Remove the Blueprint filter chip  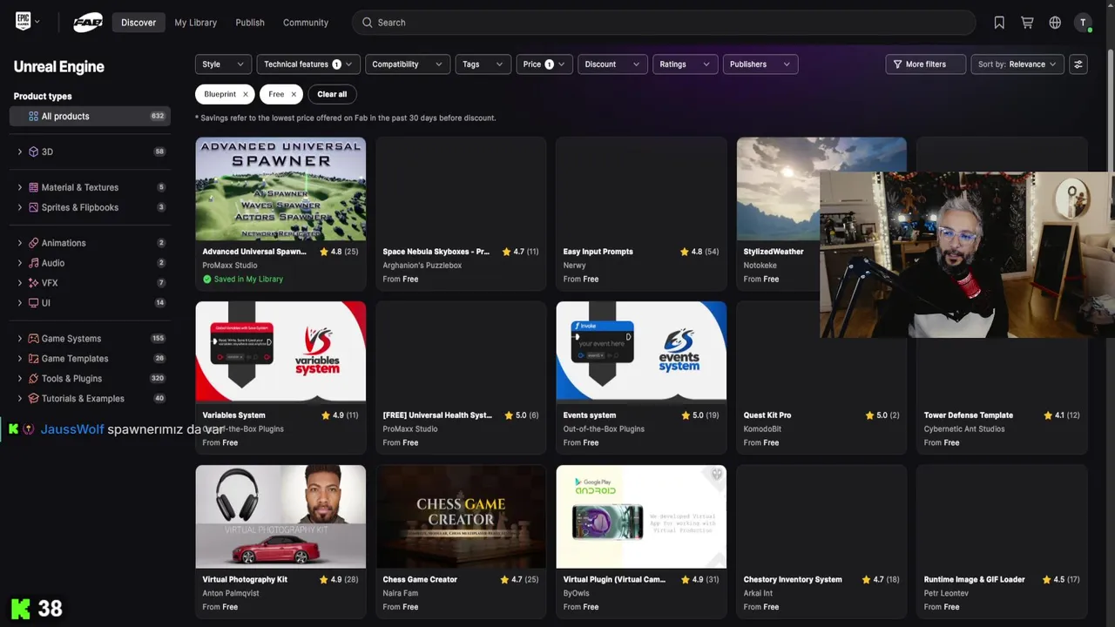(246, 94)
